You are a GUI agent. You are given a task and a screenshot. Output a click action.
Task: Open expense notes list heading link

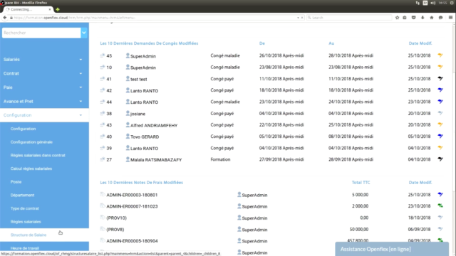click(x=141, y=182)
